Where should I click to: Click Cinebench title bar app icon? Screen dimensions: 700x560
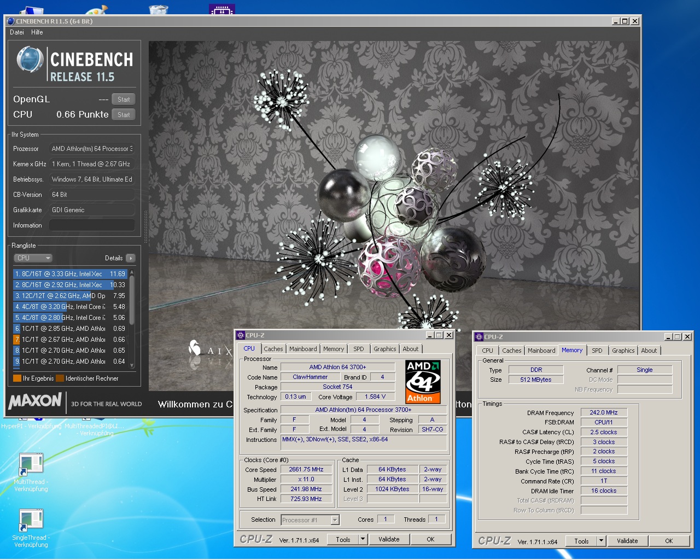(11, 21)
